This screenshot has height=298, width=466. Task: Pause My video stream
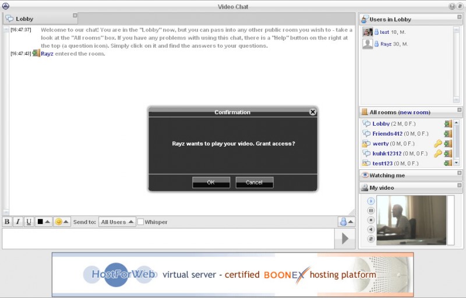click(370, 211)
